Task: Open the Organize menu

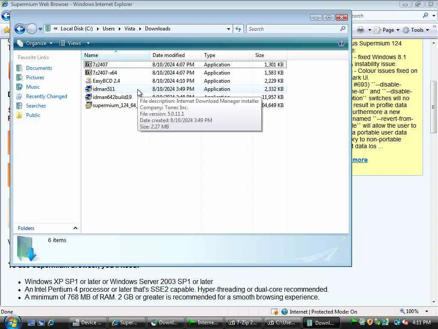Action: (x=35, y=43)
